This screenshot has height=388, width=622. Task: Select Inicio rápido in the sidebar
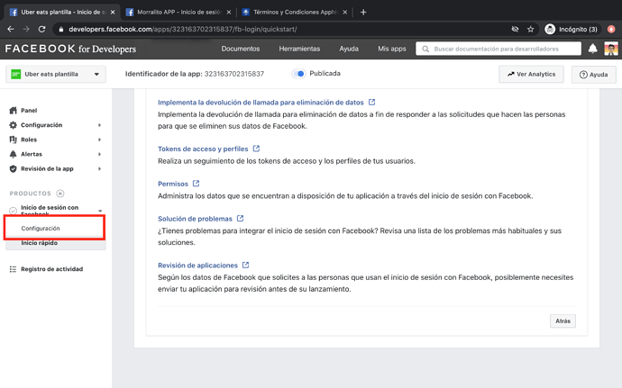click(40, 243)
